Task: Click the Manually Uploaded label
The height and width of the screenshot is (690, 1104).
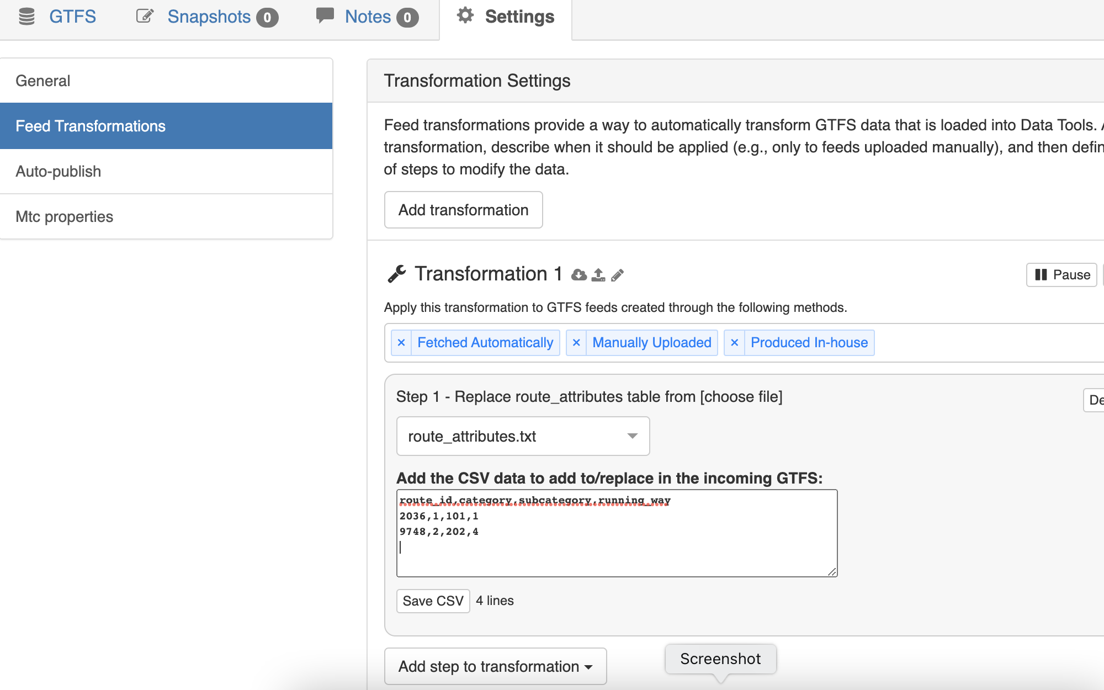Action: [652, 343]
